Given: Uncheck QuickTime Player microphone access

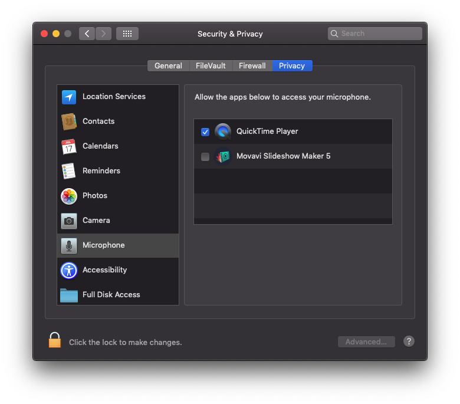Looking at the screenshot, I should click(x=205, y=132).
